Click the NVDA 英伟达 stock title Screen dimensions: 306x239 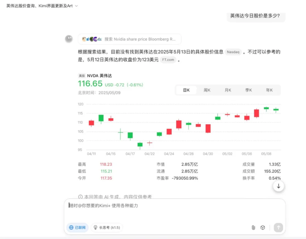coord(100,76)
